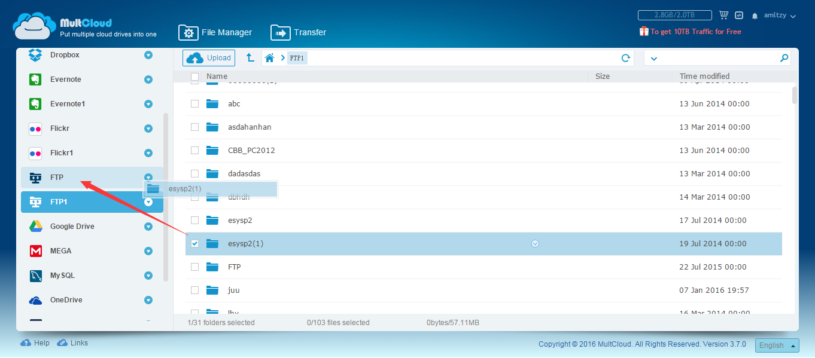This screenshot has width=815, height=358.
Task: Click the search magnifier icon
Action: (784, 58)
